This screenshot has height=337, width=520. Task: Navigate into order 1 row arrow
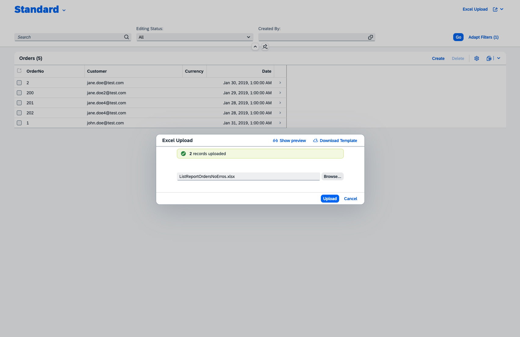click(x=280, y=123)
